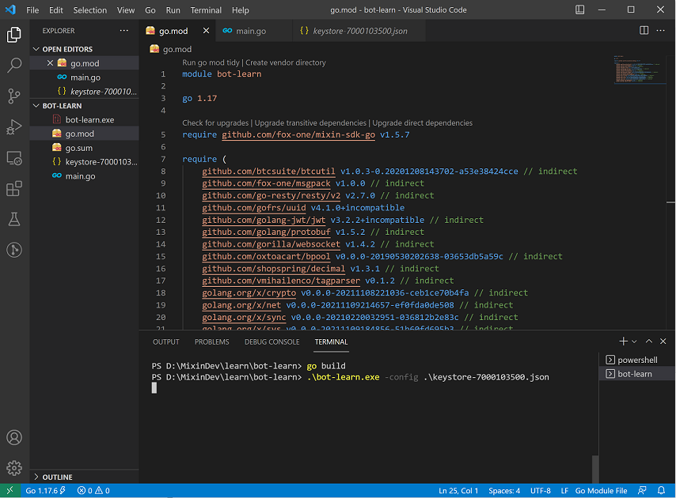676x498 pixels.
Task: Switch to the PROBLEMS panel tab
Action: [211, 341]
